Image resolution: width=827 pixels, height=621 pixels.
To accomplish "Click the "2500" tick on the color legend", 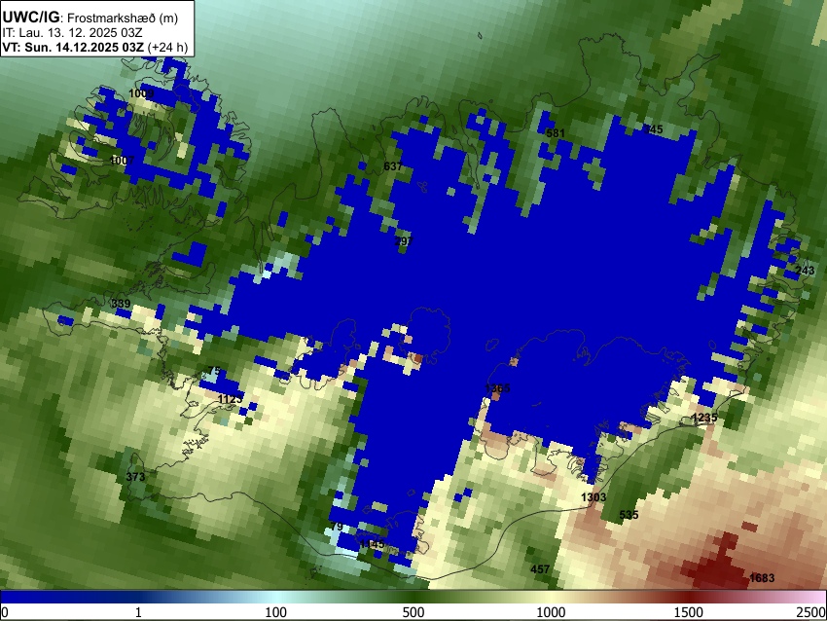I will tap(811, 612).
